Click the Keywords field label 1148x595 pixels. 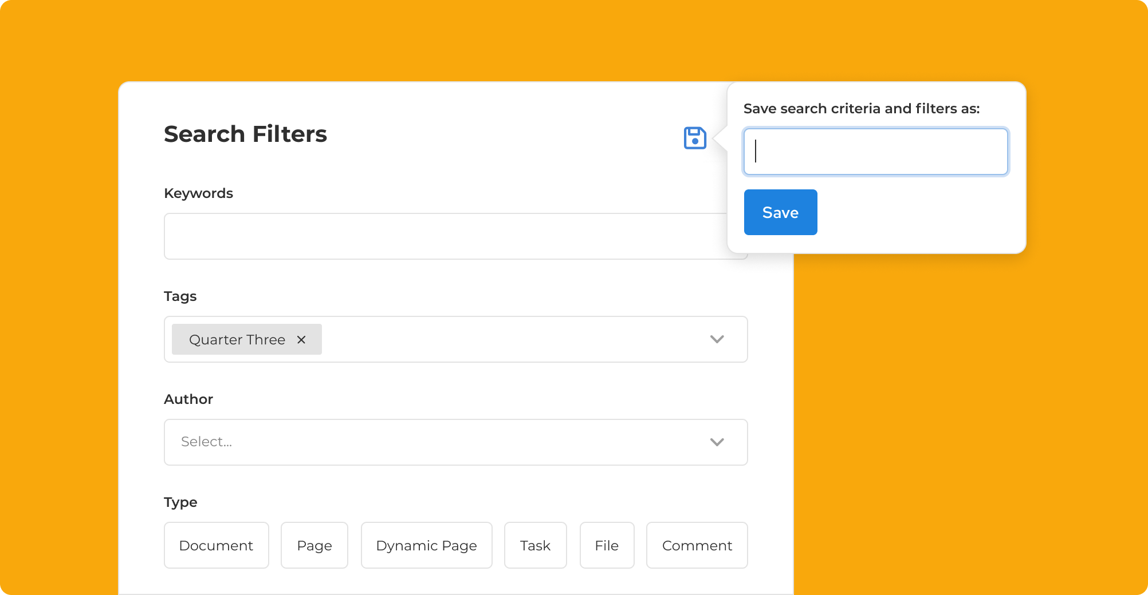point(198,193)
